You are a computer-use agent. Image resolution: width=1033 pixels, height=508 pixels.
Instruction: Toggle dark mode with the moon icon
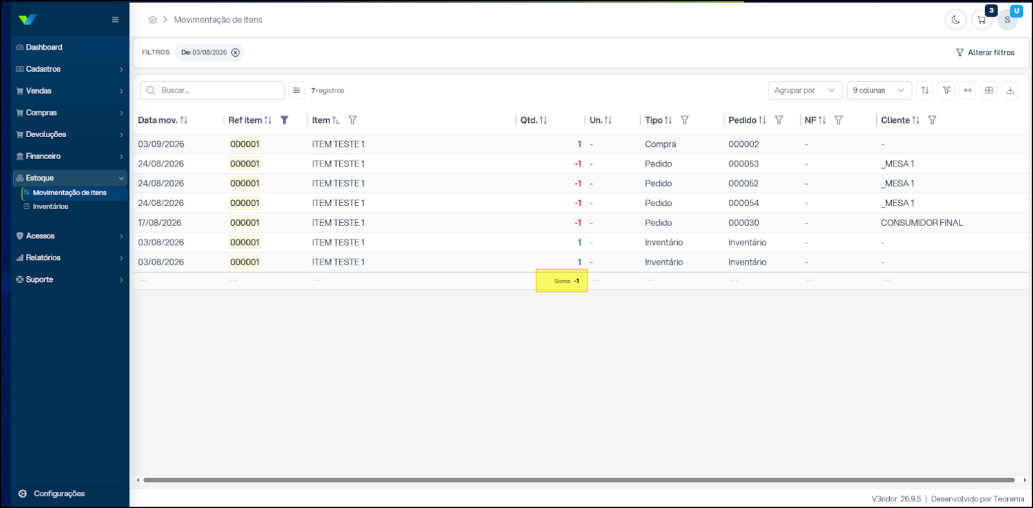coord(956,20)
